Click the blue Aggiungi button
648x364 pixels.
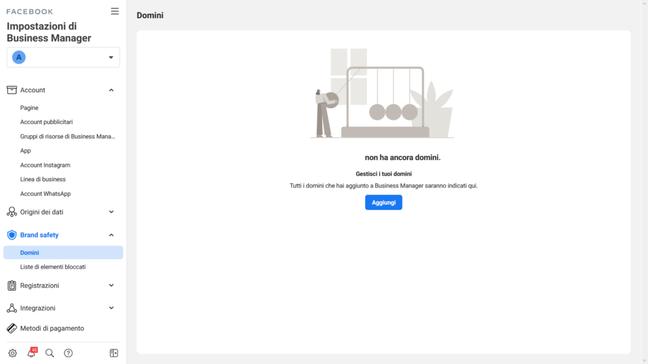click(x=383, y=203)
